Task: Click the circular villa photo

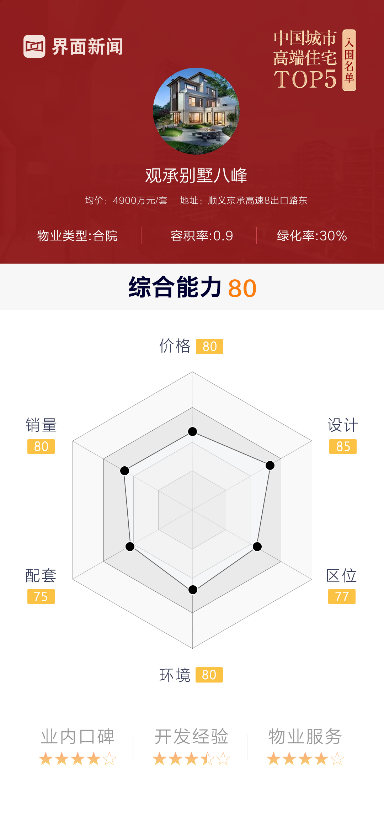Action: pos(196,111)
